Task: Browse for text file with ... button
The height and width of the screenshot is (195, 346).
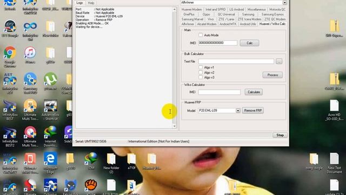Action: pyautogui.click(x=279, y=61)
